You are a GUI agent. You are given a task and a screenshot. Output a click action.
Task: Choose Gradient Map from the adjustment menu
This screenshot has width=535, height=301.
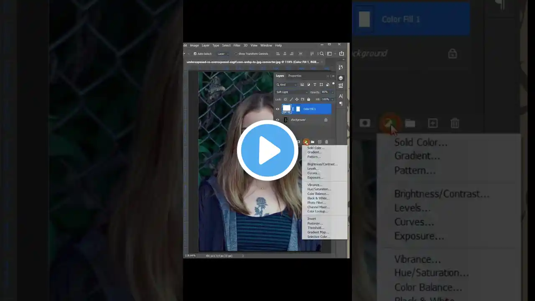tap(318, 232)
